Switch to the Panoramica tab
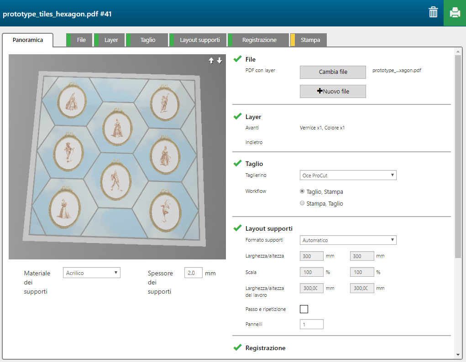Image resolution: width=466 pixels, height=362 pixels. coord(28,40)
